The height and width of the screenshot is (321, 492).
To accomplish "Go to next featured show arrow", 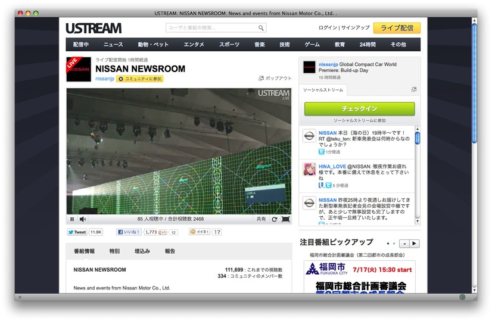I will pos(414,244).
